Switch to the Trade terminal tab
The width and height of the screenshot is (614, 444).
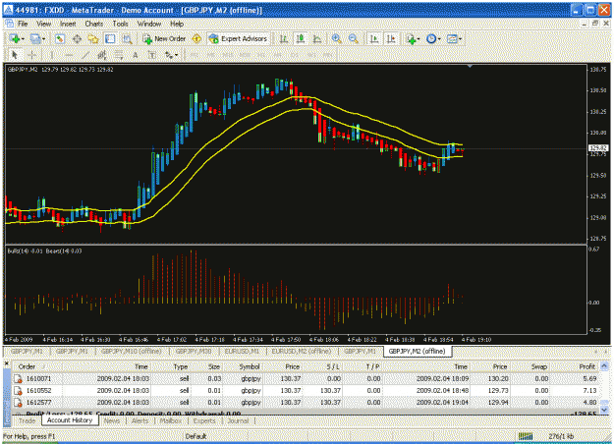[28, 420]
